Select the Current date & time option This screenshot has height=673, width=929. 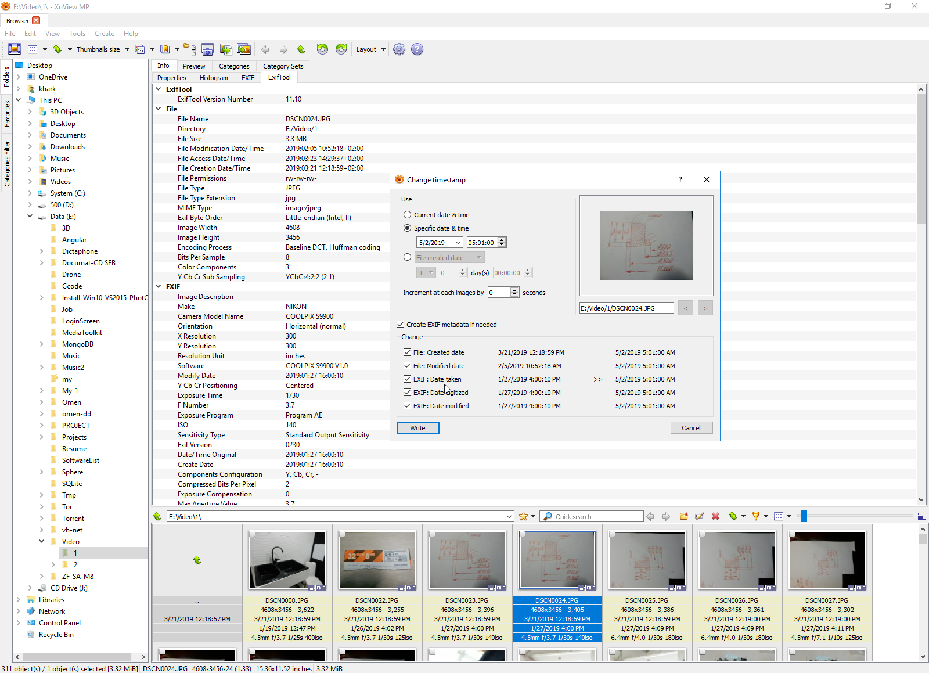click(408, 215)
